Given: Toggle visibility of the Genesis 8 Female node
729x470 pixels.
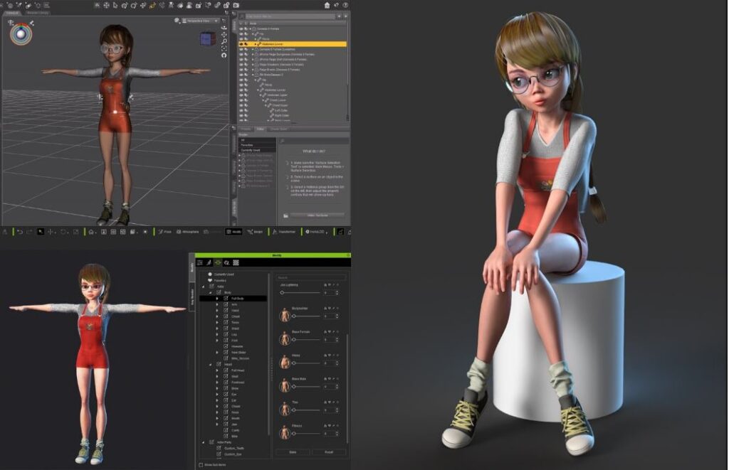Looking at the screenshot, I should click(x=241, y=30).
